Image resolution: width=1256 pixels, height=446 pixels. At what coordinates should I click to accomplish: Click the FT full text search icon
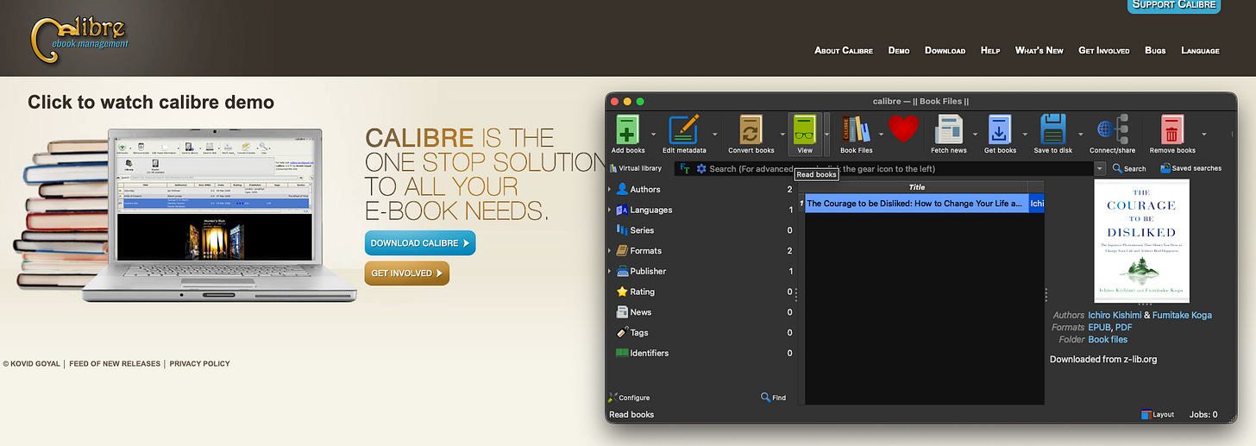click(x=685, y=168)
